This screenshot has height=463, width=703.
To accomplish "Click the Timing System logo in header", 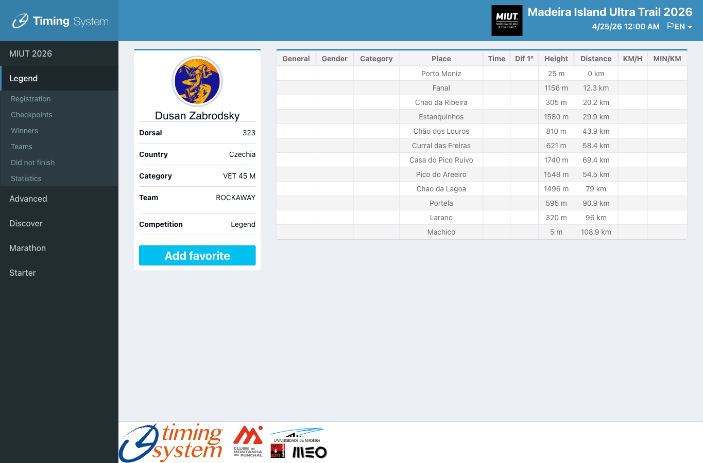I will pyautogui.click(x=60, y=21).
